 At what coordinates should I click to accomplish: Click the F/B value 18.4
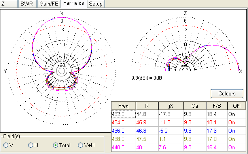point(217,114)
